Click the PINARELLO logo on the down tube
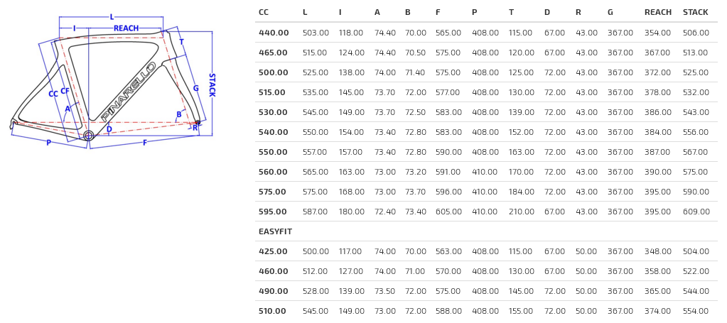727x323 pixels. [x=128, y=92]
